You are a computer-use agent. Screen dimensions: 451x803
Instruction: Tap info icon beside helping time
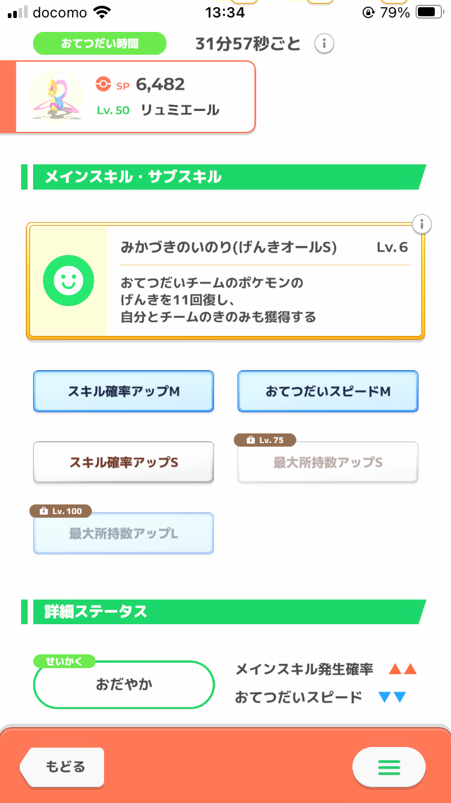(325, 43)
